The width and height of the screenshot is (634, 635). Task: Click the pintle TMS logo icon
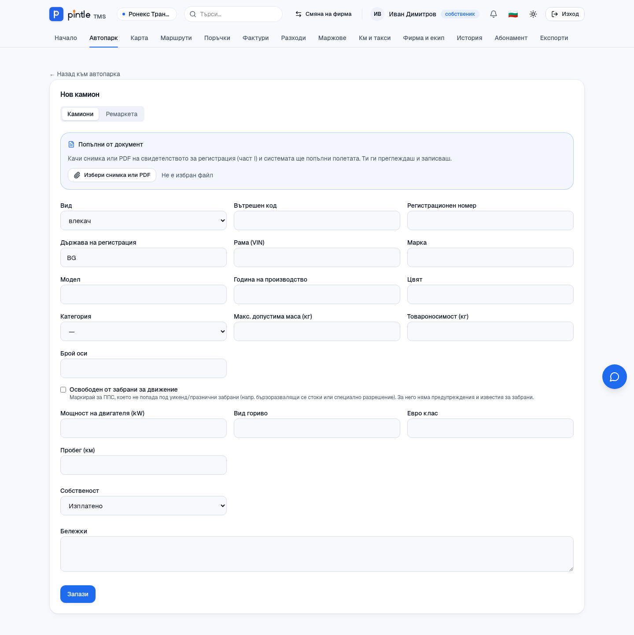pyautogui.click(x=56, y=14)
